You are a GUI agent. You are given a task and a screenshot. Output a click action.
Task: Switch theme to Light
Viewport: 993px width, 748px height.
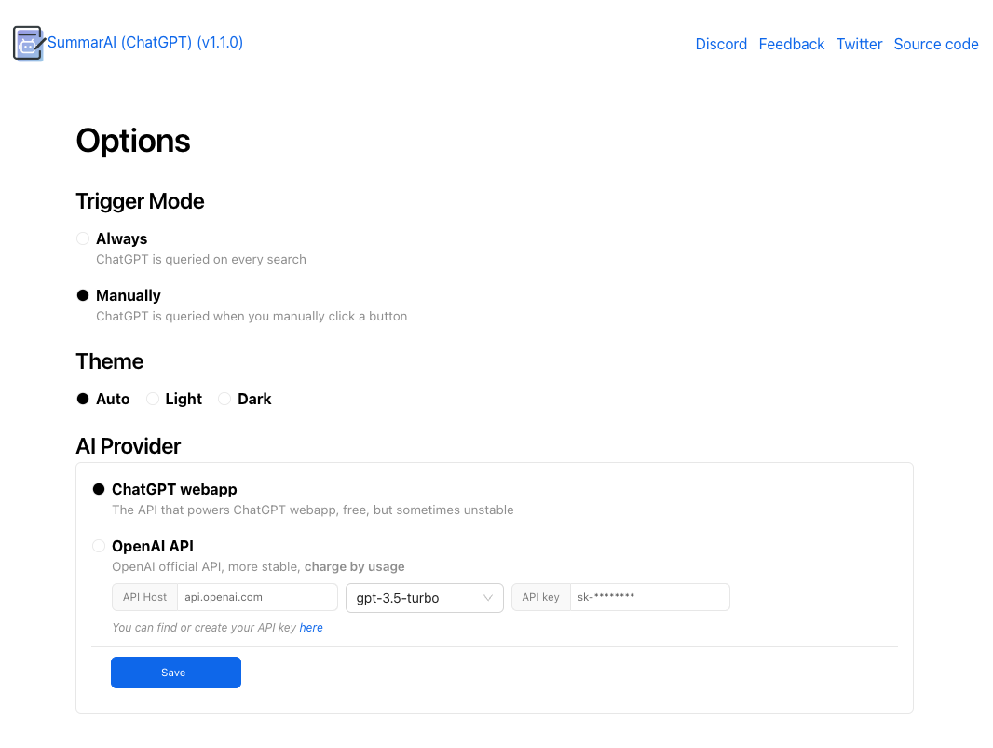pyautogui.click(x=153, y=399)
